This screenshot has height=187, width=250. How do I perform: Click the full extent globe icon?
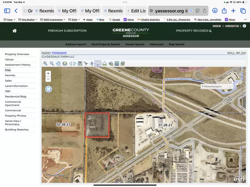coord(65,63)
